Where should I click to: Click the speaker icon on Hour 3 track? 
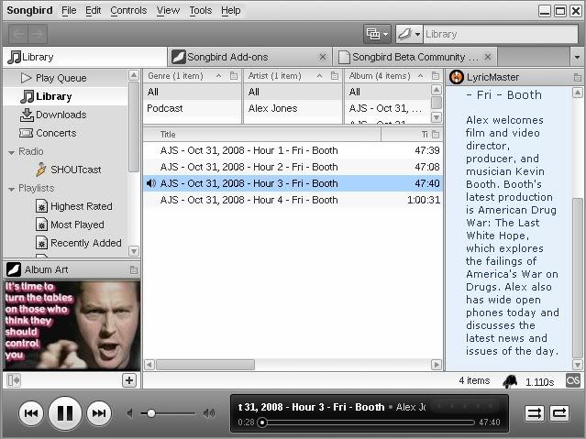click(x=151, y=183)
